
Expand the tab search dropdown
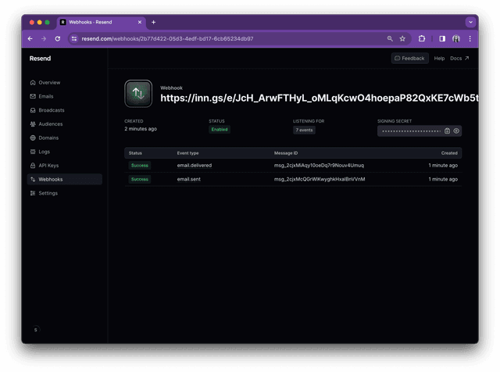[470, 22]
